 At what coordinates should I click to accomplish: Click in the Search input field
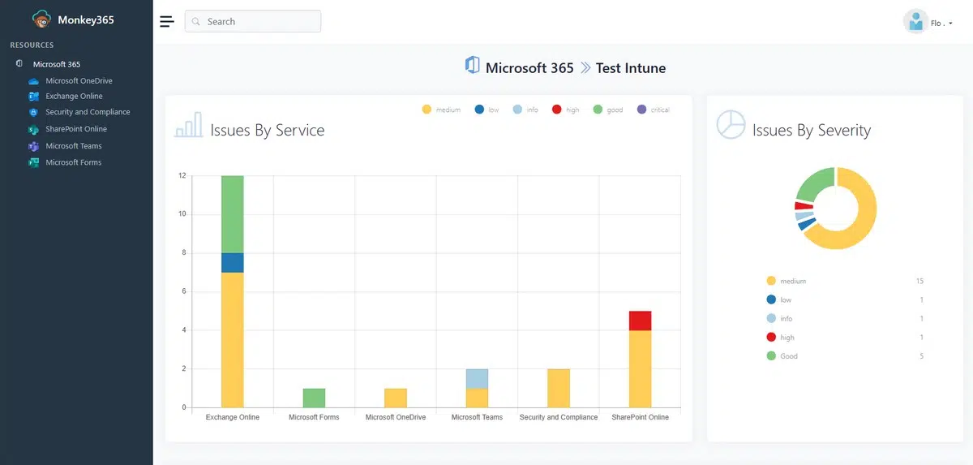click(253, 21)
